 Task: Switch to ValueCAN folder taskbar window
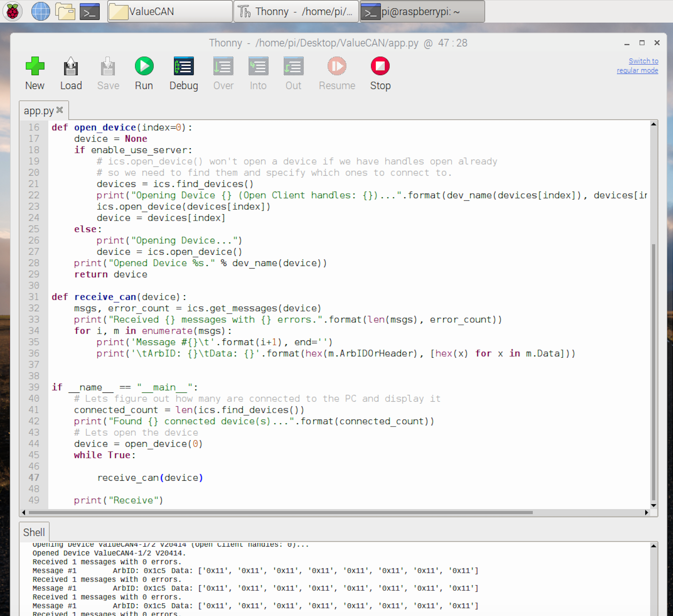[x=170, y=11]
